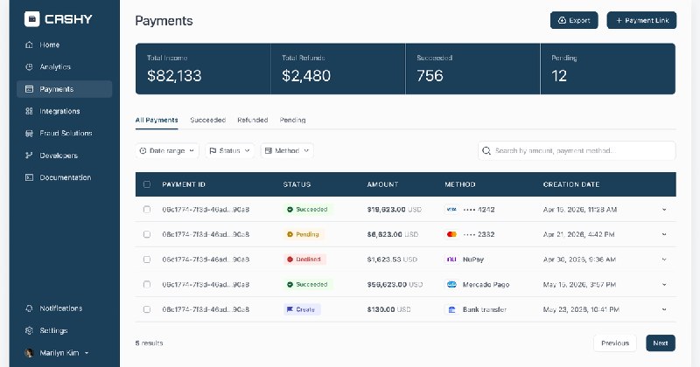Open Notifications bell icon
The image size is (700, 367).
coord(29,308)
